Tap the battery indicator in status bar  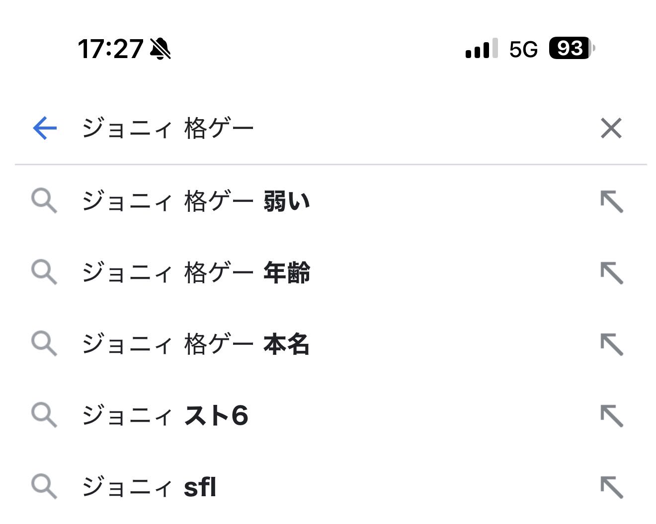click(572, 49)
